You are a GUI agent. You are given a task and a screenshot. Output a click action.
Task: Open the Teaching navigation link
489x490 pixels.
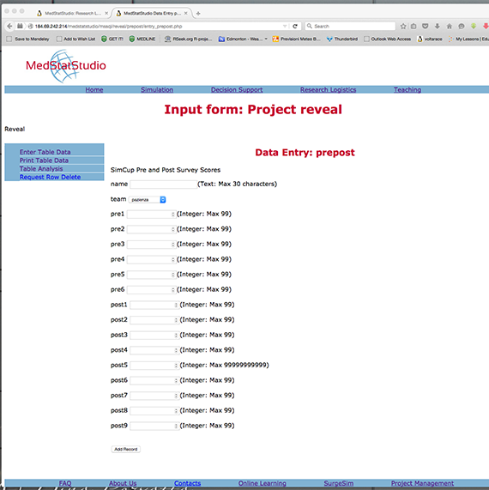coord(407,90)
